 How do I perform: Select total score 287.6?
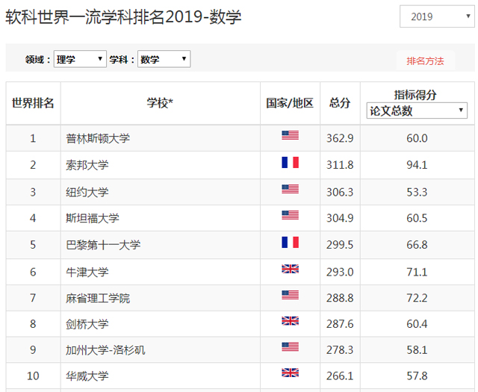pos(340,324)
